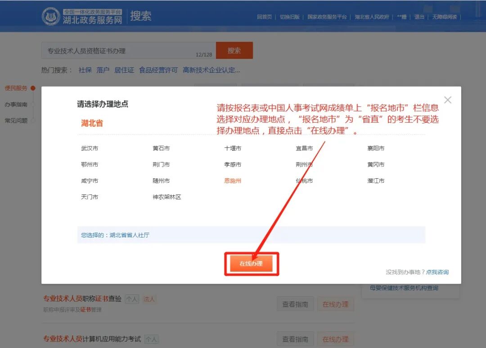Click the orange 搜索 search button

234,50
